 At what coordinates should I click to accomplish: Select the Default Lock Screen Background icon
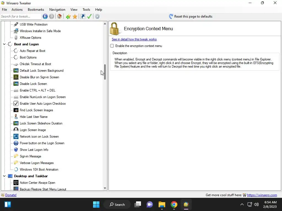point(16,71)
